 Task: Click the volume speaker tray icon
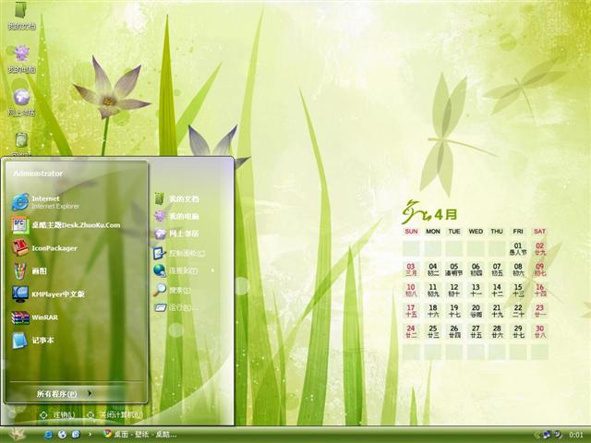[558, 435]
